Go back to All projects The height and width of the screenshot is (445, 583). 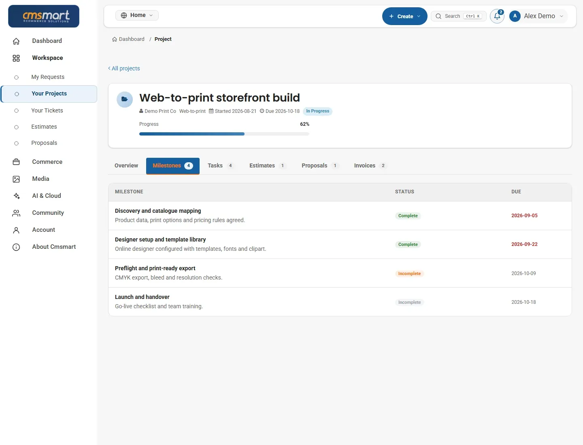(x=124, y=68)
